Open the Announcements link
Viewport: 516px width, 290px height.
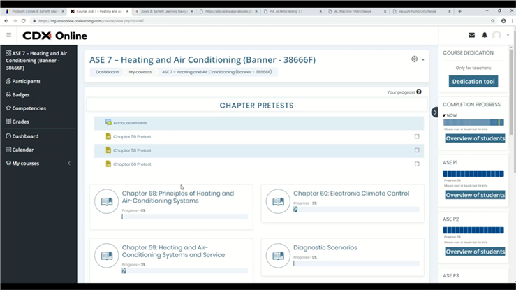(130, 123)
